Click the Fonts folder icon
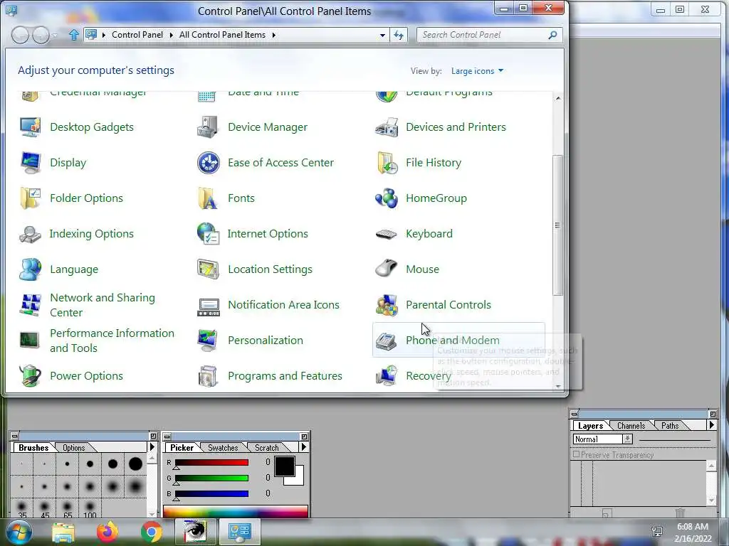 tap(208, 198)
